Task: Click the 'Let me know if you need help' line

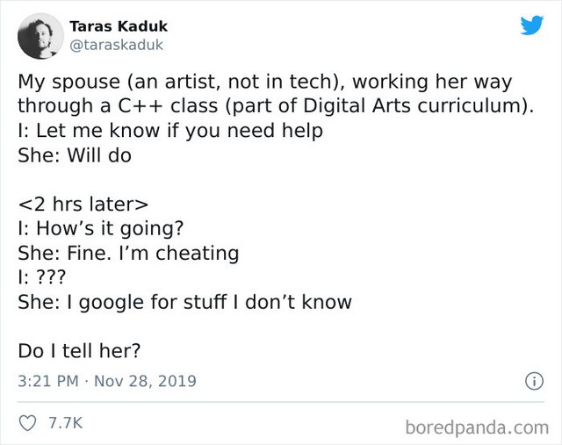Action: 170,131
